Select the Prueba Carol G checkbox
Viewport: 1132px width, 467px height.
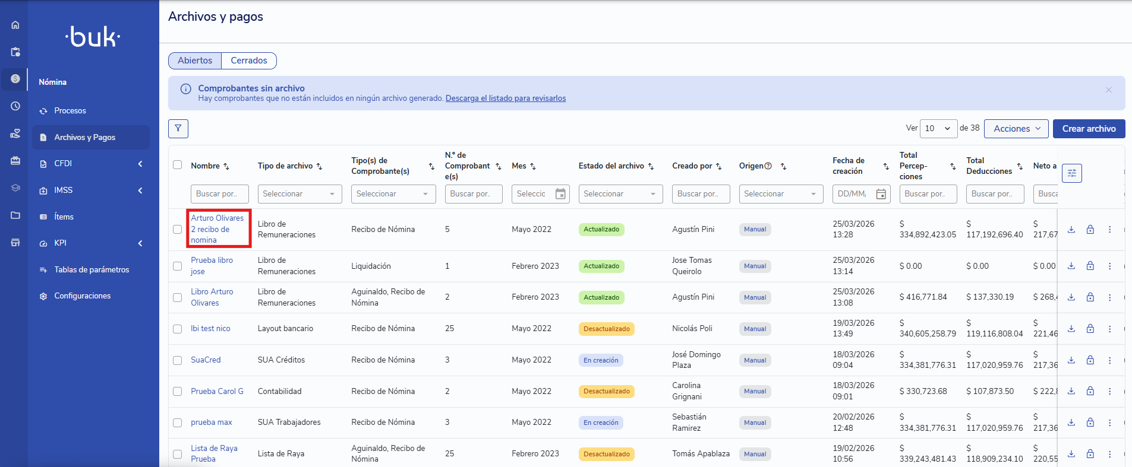click(177, 392)
